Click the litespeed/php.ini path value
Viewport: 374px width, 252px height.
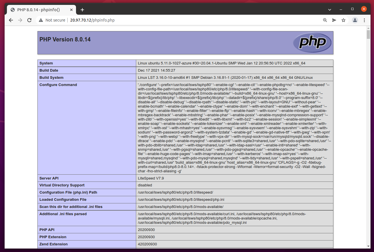pos(181,200)
